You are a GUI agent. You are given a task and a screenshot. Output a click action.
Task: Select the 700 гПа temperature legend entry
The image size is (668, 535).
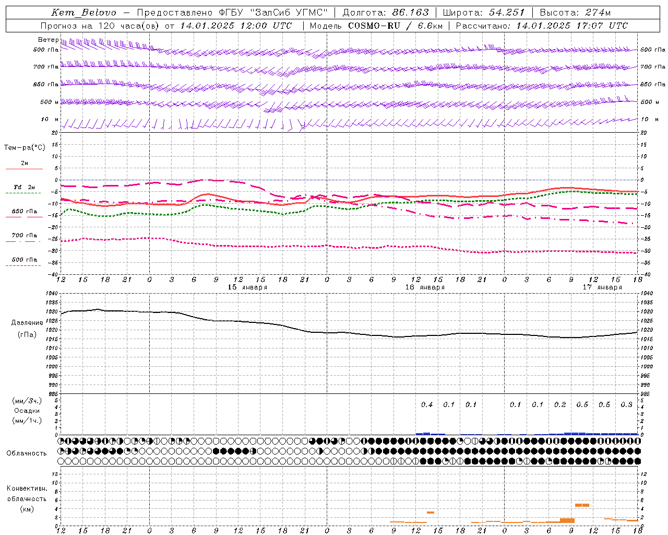[x=24, y=236]
